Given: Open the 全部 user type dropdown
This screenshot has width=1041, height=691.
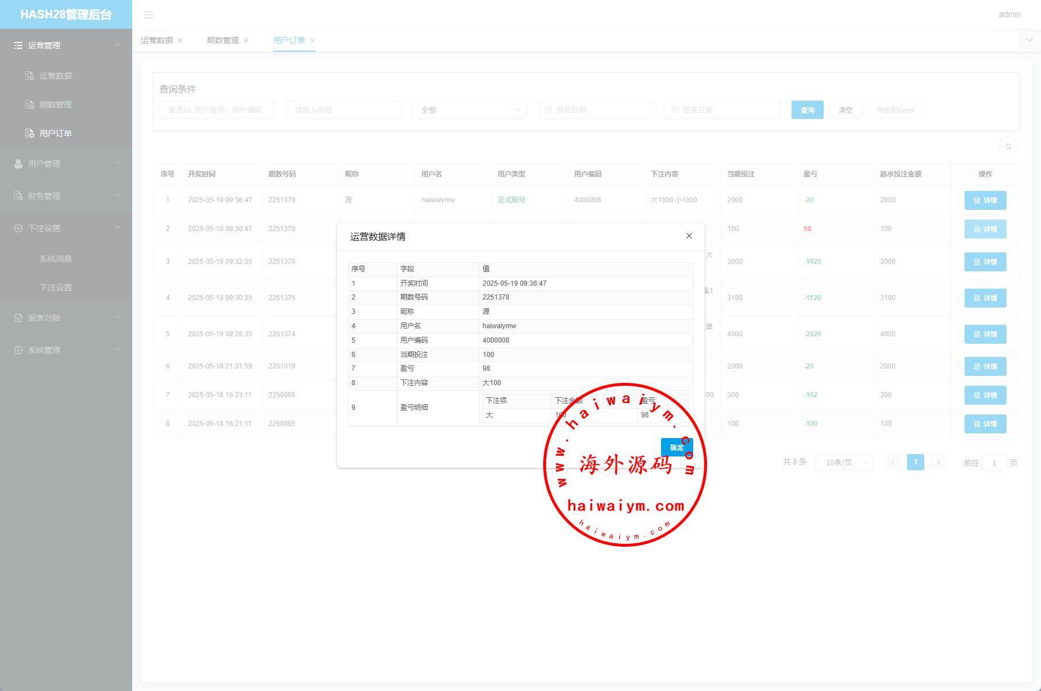Looking at the screenshot, I should pyautogui.click(x=469, y=110).
